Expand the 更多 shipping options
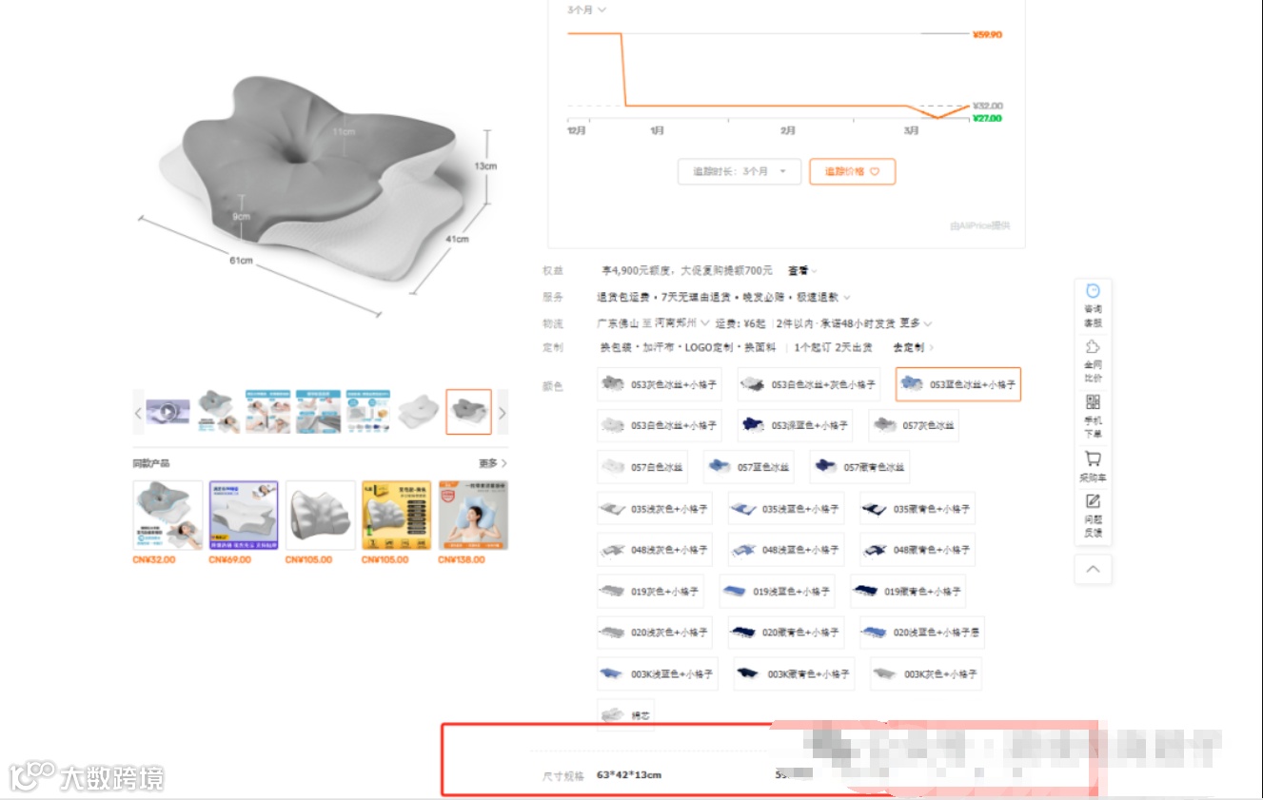This screenshot has width=1263, height=800. coord(916,323)
